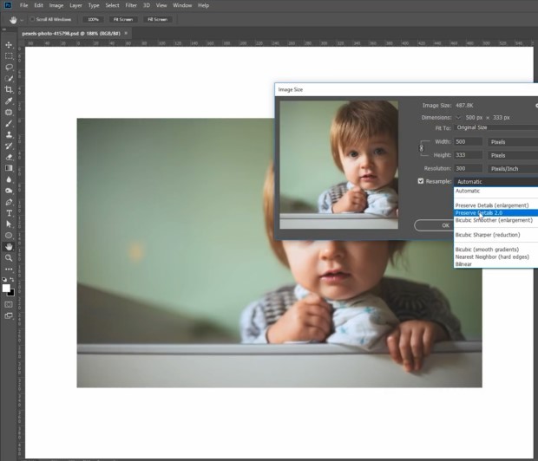Select the Pen tool
This screenshot has height=461, width=538.
coord(9,202)
